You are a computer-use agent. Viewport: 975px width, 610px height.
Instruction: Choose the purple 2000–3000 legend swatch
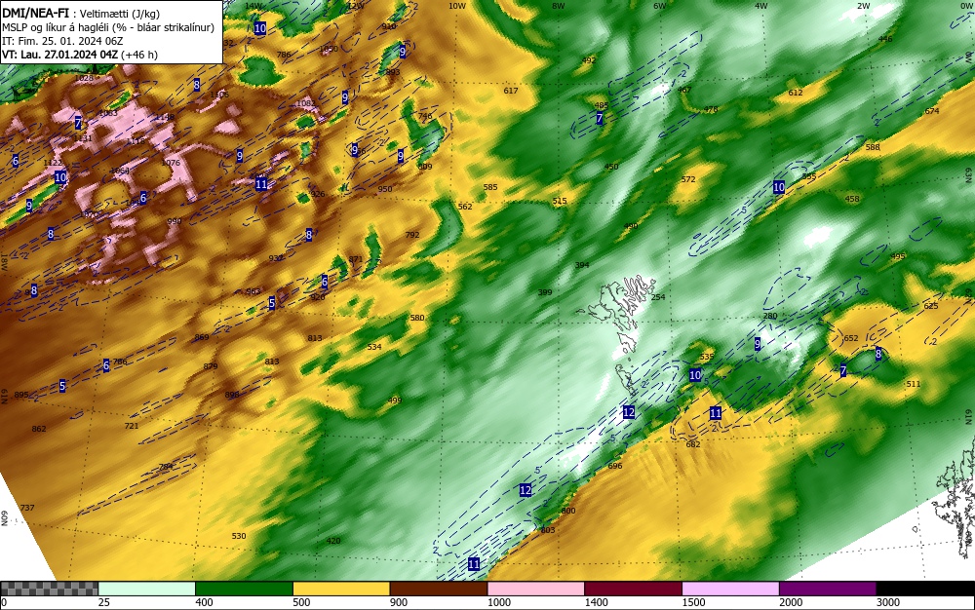pos(828,589)
